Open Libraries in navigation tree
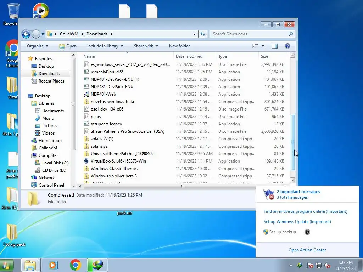The width and height of the screenshot is (363, 272). click(46, 103)
